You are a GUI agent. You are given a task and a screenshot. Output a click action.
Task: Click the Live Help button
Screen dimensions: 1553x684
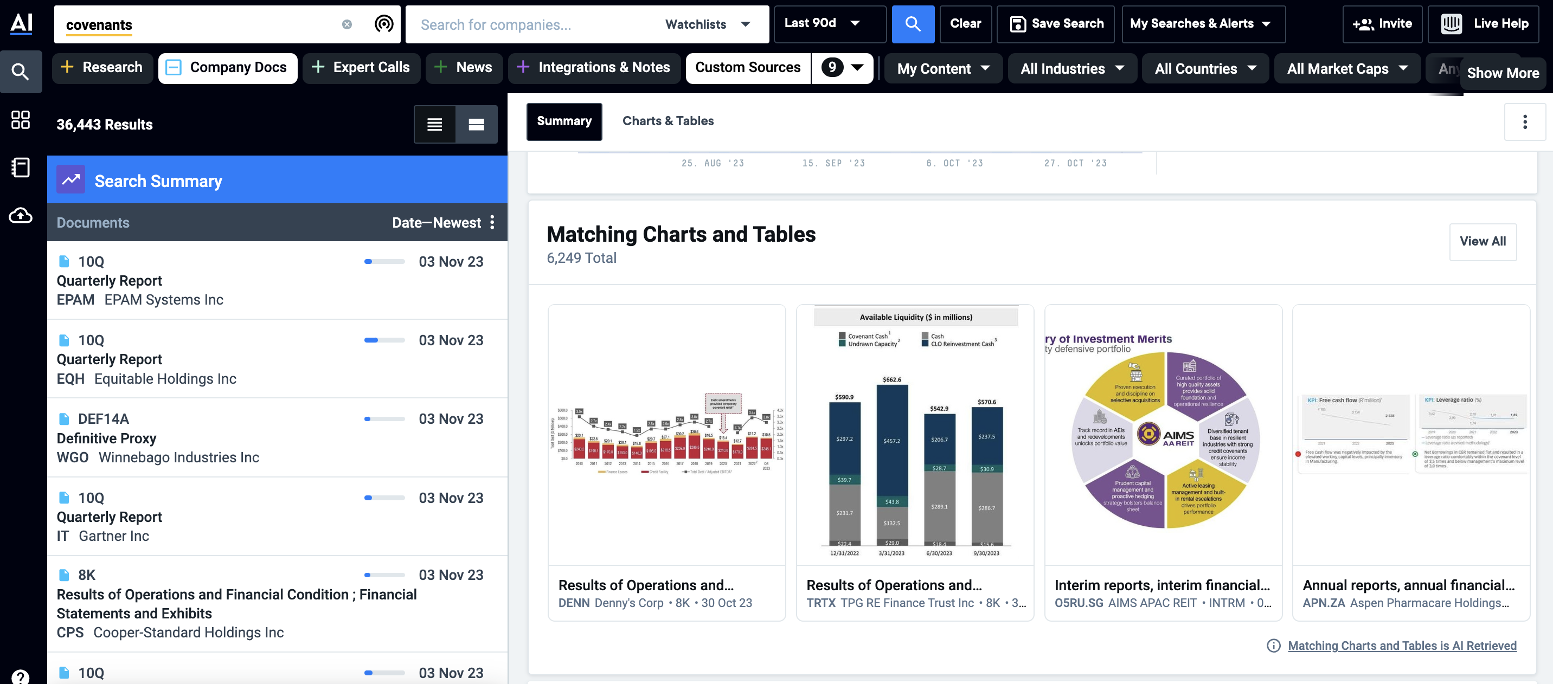(1484, 24)
